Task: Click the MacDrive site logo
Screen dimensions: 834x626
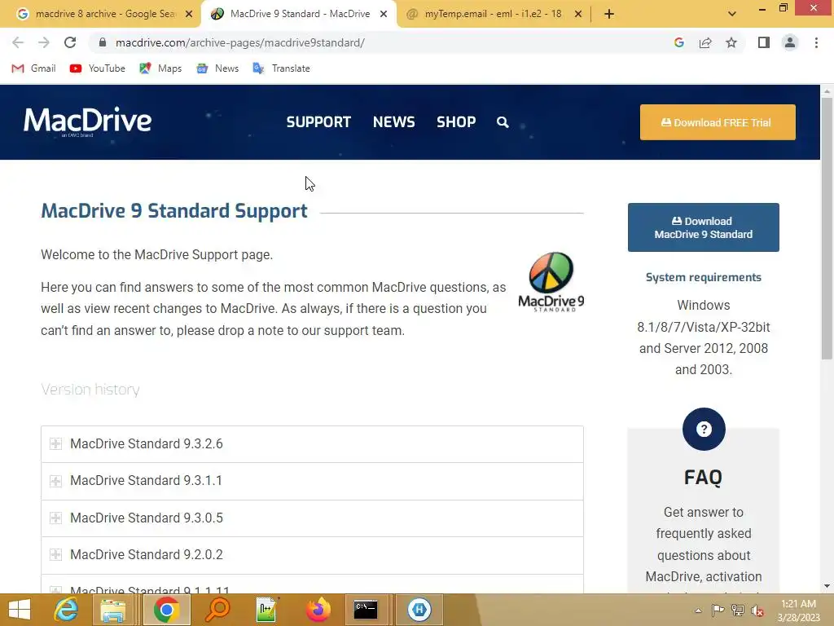Action: 88,122
